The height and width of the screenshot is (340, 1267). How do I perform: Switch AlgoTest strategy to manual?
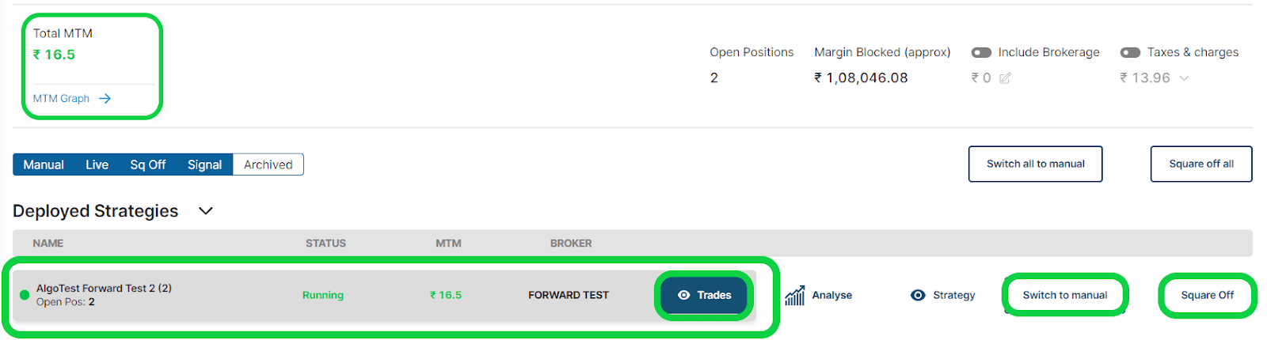point(1064,296)
